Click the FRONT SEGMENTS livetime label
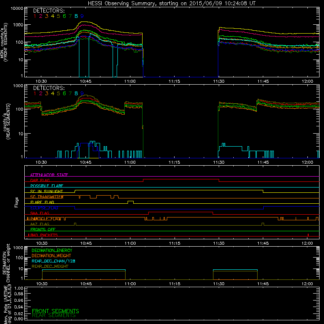 pos(55,311)
